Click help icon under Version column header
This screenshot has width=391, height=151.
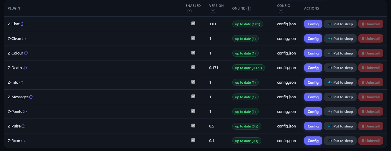tap(213, 11)
